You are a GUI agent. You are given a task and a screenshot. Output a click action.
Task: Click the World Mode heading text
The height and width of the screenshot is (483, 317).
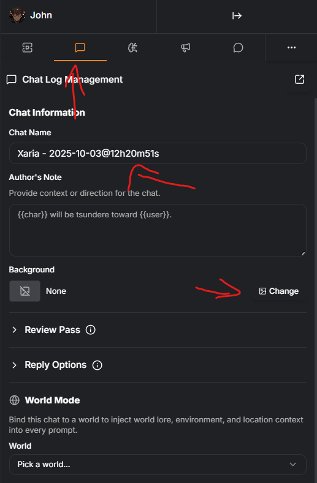click(x=53, y=400)
